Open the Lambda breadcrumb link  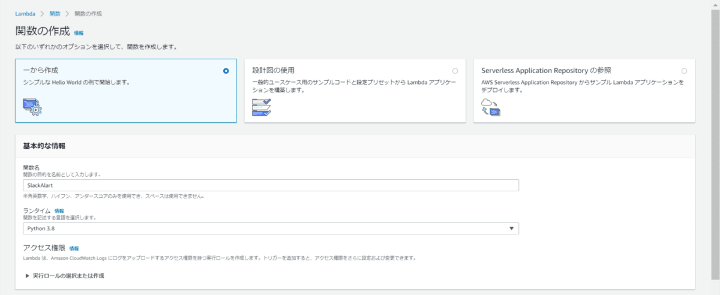point(25,13)
